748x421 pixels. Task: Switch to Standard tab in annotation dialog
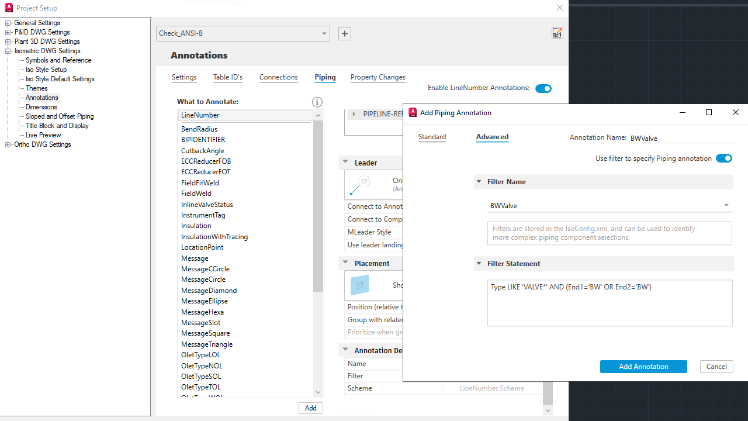[432, 137]
